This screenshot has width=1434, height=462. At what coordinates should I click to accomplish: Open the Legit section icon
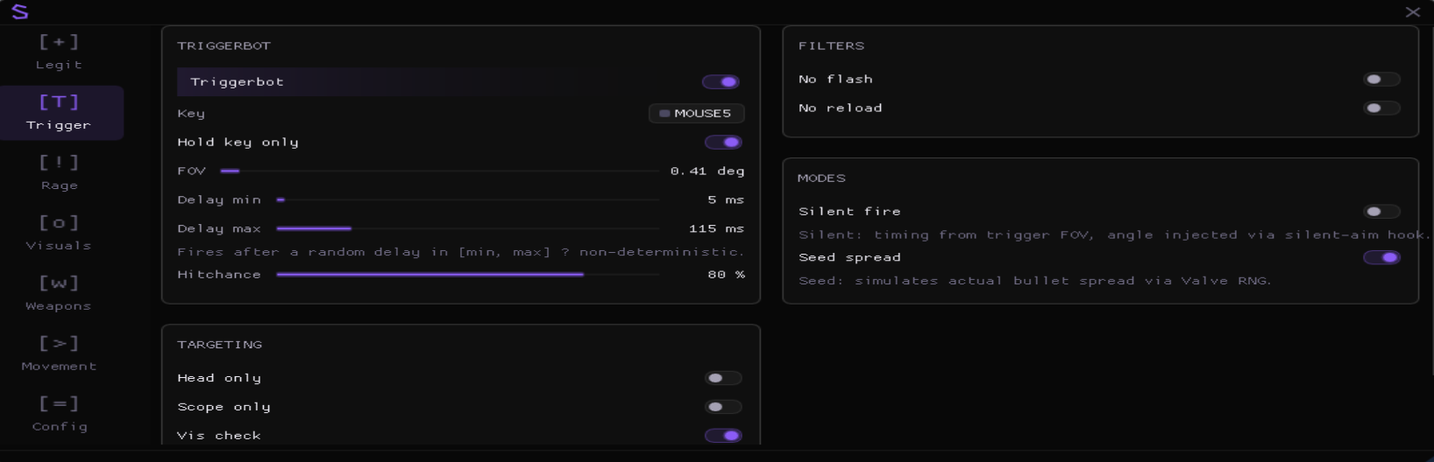point(59,42)
